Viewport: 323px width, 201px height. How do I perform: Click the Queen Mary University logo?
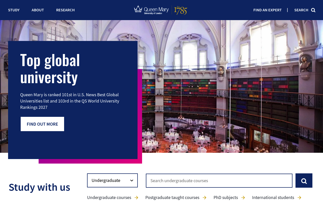[x=160, y=10]
